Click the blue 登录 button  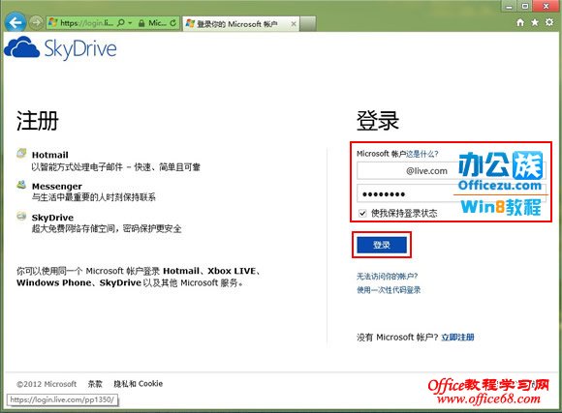click(x=382, y=245)
